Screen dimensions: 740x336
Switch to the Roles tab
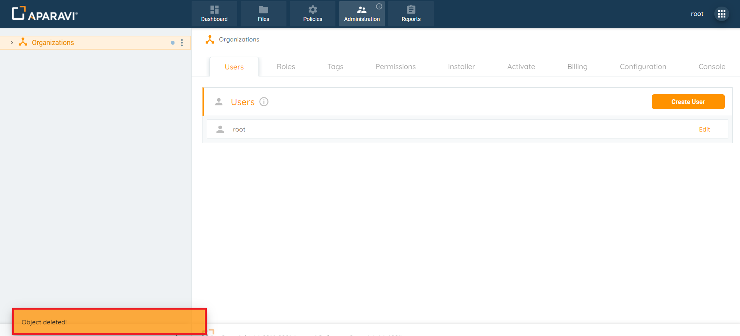[x=286, y=67]
